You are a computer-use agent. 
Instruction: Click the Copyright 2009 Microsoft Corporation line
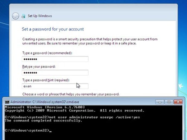coord(75,111)
